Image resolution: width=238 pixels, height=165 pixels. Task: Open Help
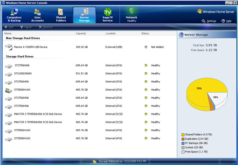tap(226, 21)
